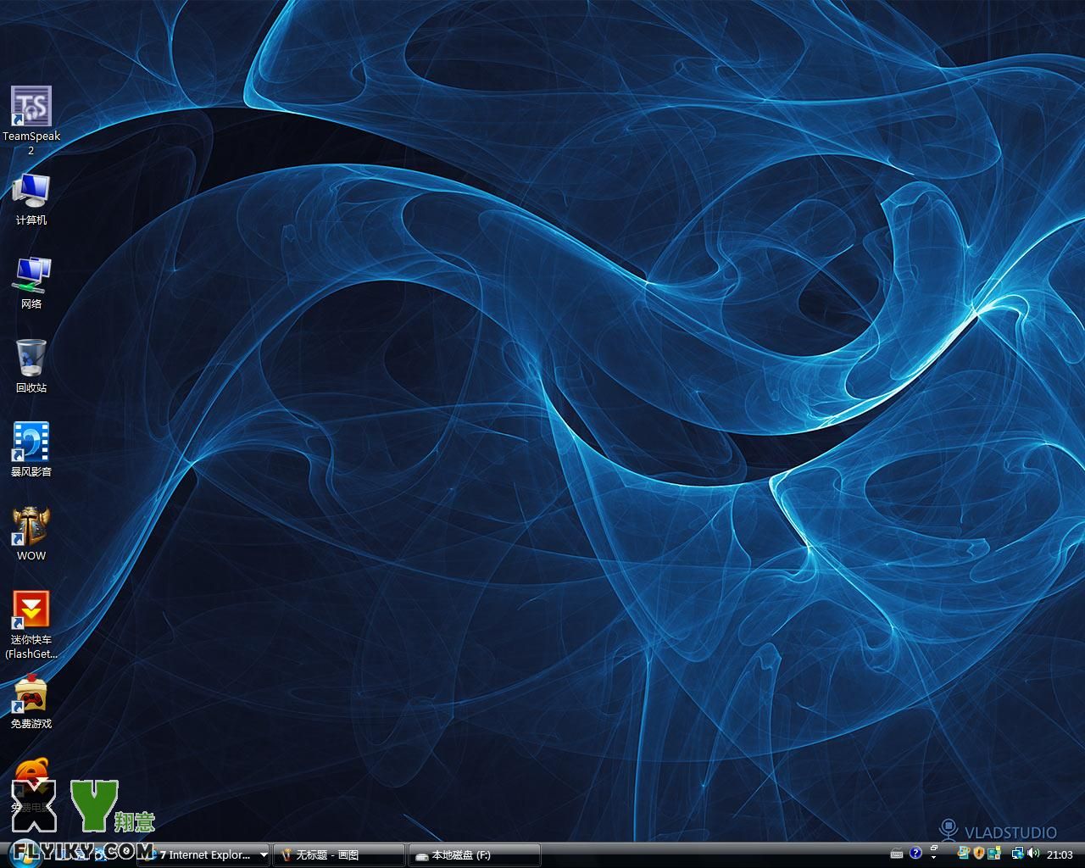
Task: Open the 7 Internet Explorer taskbar group
Action: (204, 854)
